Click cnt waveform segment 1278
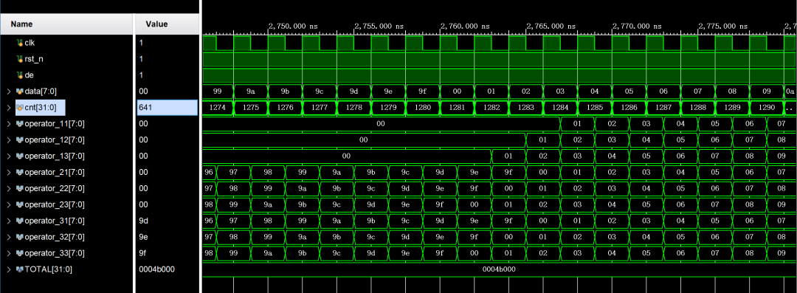 [353, 108]
